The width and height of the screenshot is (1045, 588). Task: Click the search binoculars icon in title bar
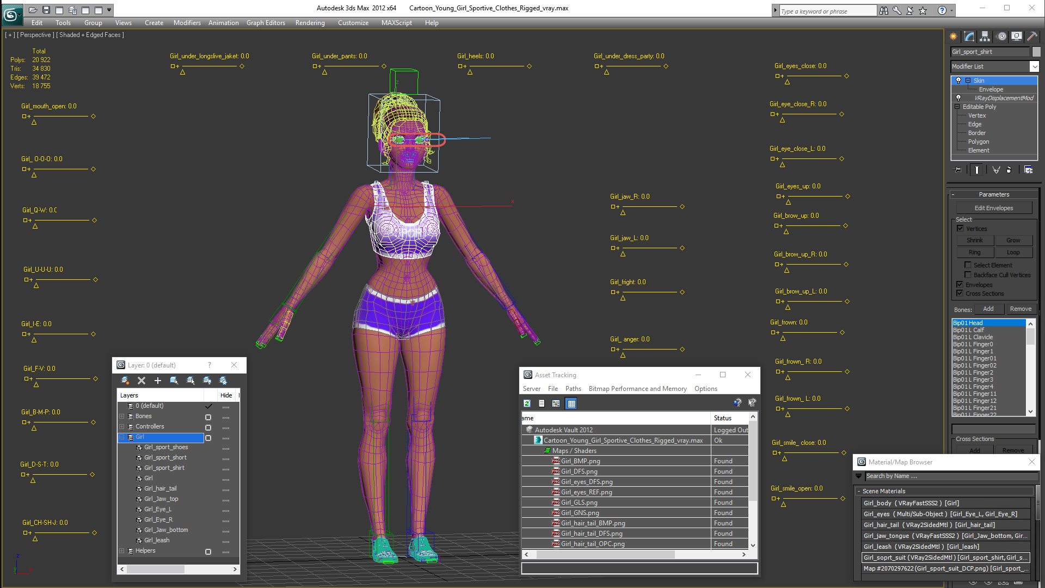point(884,10)
